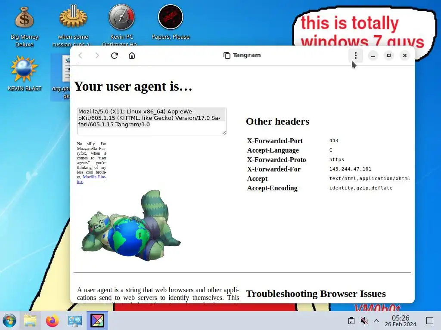
Task: Go back in Tangram browser
Action: (81, 55)
